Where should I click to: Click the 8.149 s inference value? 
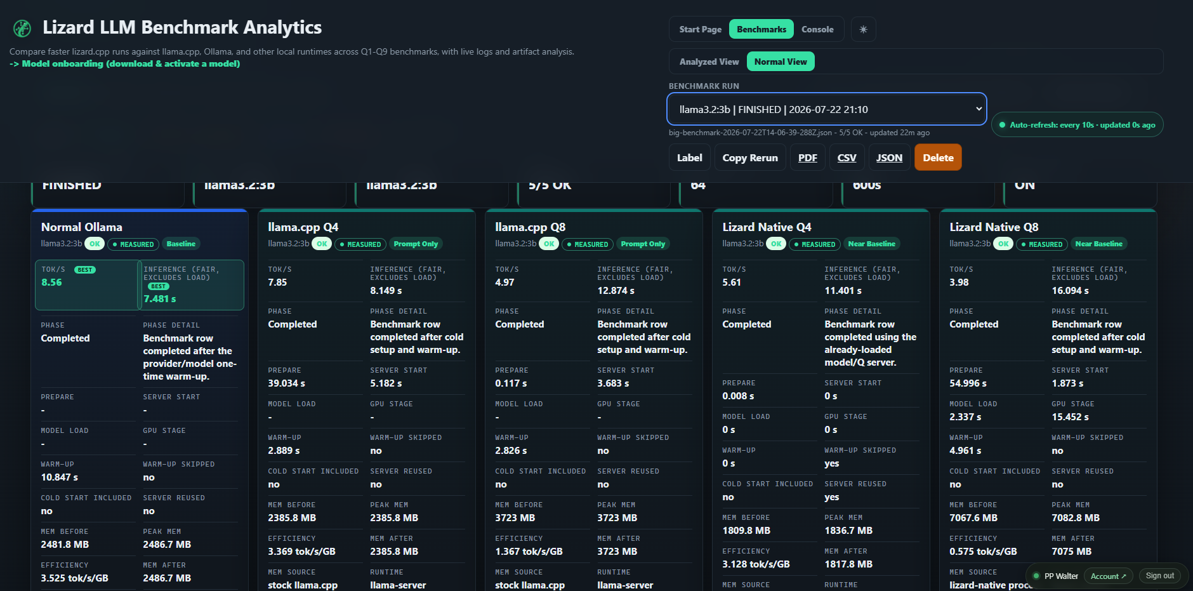tap(386, 291)
